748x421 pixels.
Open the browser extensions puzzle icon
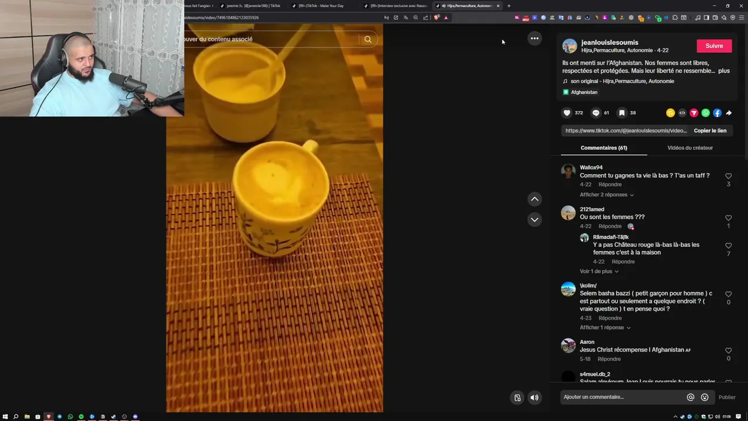tap(675, 18)
